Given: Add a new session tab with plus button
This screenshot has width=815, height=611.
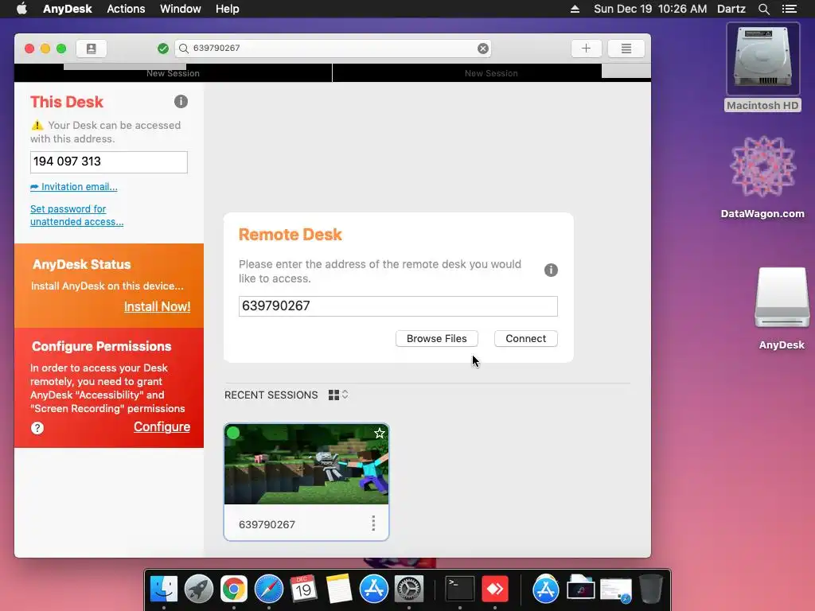Looking at the screenshot, I should tap(587, 49).
